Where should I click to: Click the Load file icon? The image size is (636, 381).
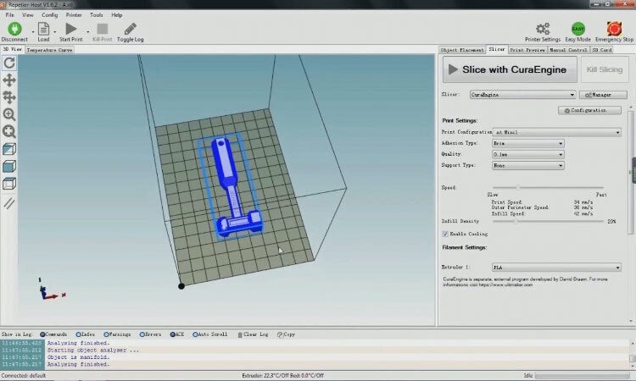click(42, 29)
